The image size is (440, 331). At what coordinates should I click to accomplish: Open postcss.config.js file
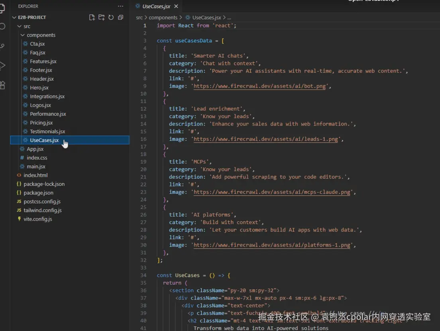42,202
